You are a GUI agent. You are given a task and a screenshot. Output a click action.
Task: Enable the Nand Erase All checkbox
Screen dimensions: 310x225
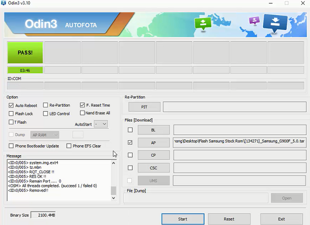[82, 113]
